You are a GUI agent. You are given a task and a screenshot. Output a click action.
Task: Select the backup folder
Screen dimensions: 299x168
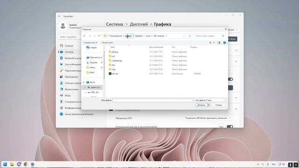pos(114,52)
